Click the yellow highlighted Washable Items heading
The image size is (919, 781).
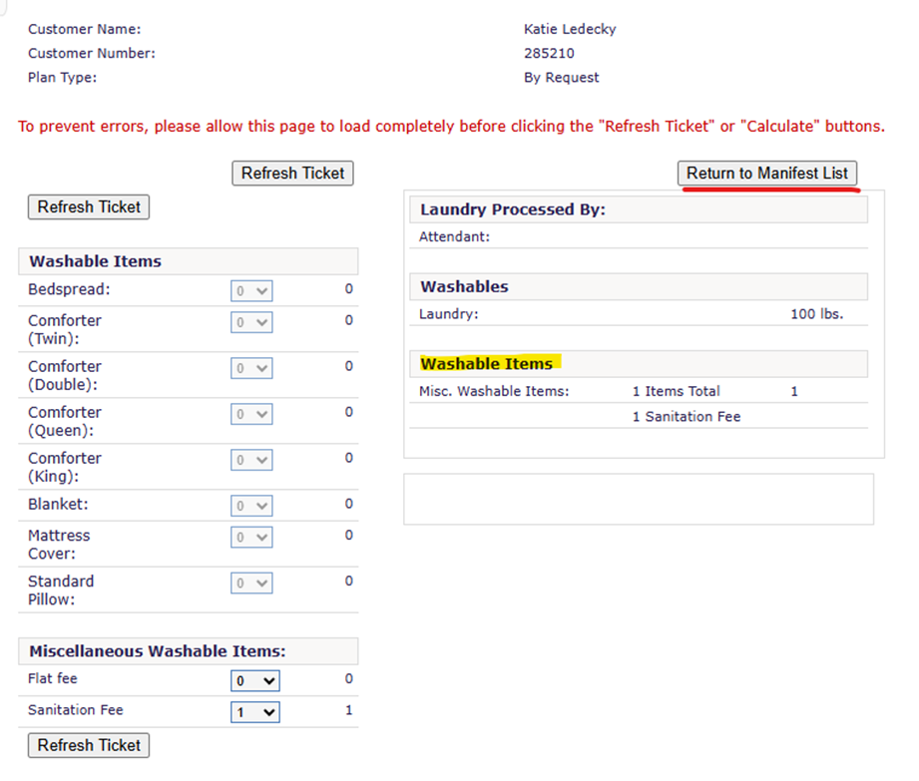coord(486,363)
